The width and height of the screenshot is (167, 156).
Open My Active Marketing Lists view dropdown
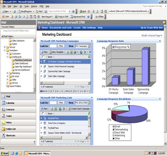(x=89, y=103)
